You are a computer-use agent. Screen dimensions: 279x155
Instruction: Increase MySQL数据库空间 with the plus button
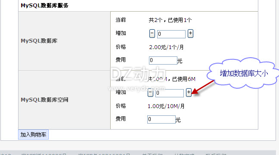tap(189, 93)
